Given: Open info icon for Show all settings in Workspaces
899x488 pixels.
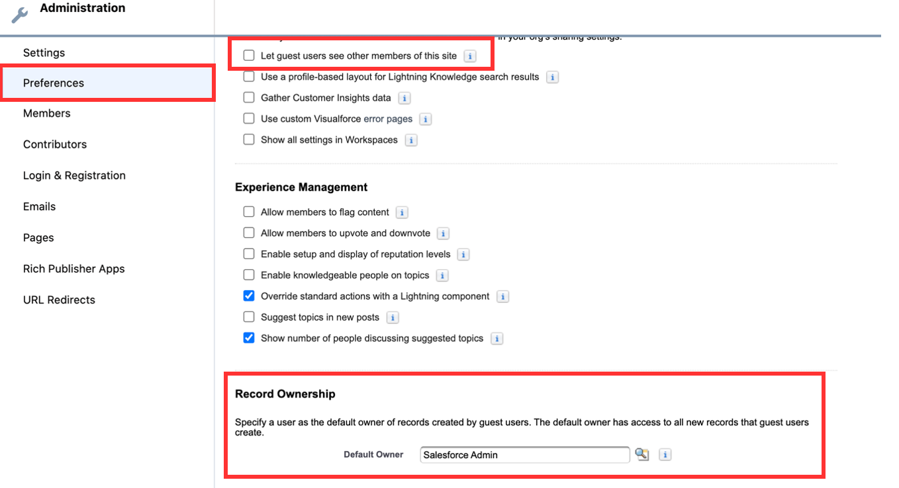Looking at the screenshot, I should (411, 140).
